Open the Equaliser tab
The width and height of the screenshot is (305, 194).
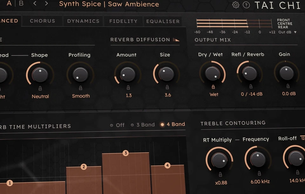click(163, 21)
